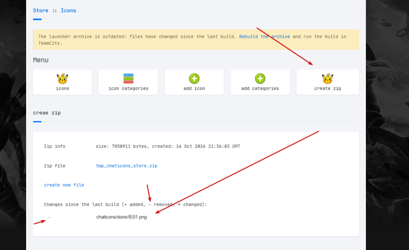
Task: Click the Pikachu icon above create zip
Action: pyautogui.click(x=328, y=78)
